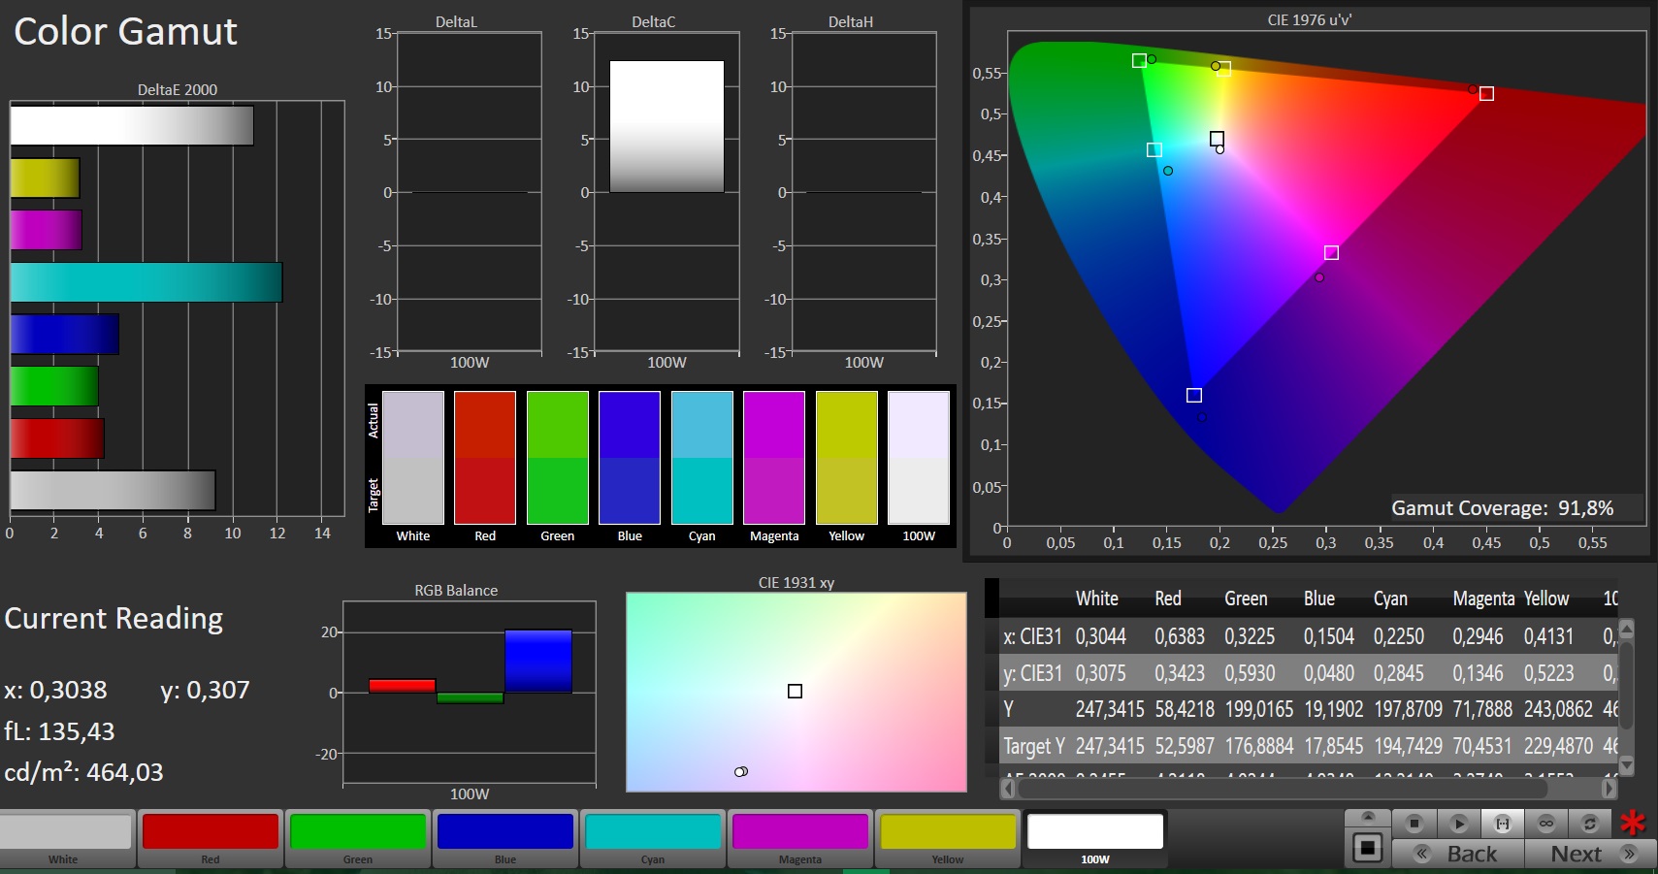1658x874 pixels.
Task: Click the 'DeltaE 2000' chart title
Action: [x=178, y=89]
